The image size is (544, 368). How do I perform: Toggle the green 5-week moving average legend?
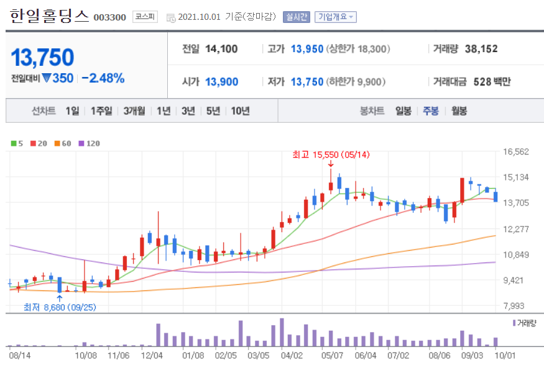[x=14, y=143]
